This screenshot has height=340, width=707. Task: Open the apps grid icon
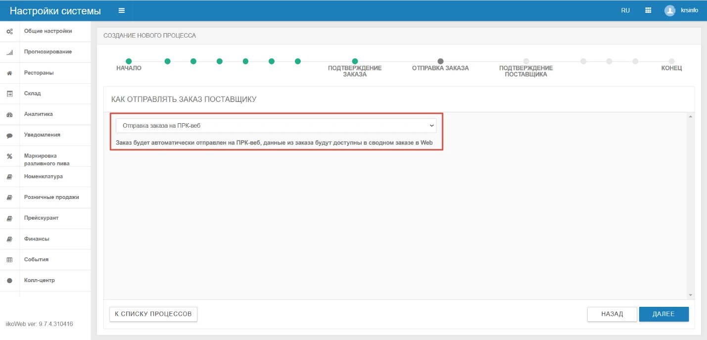(648, 10)
